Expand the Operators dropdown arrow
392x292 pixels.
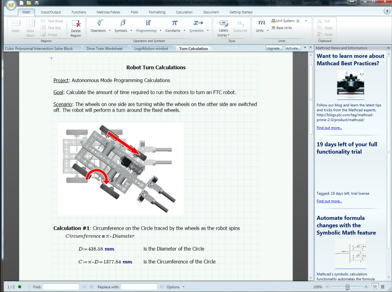(x=110, y=31)
